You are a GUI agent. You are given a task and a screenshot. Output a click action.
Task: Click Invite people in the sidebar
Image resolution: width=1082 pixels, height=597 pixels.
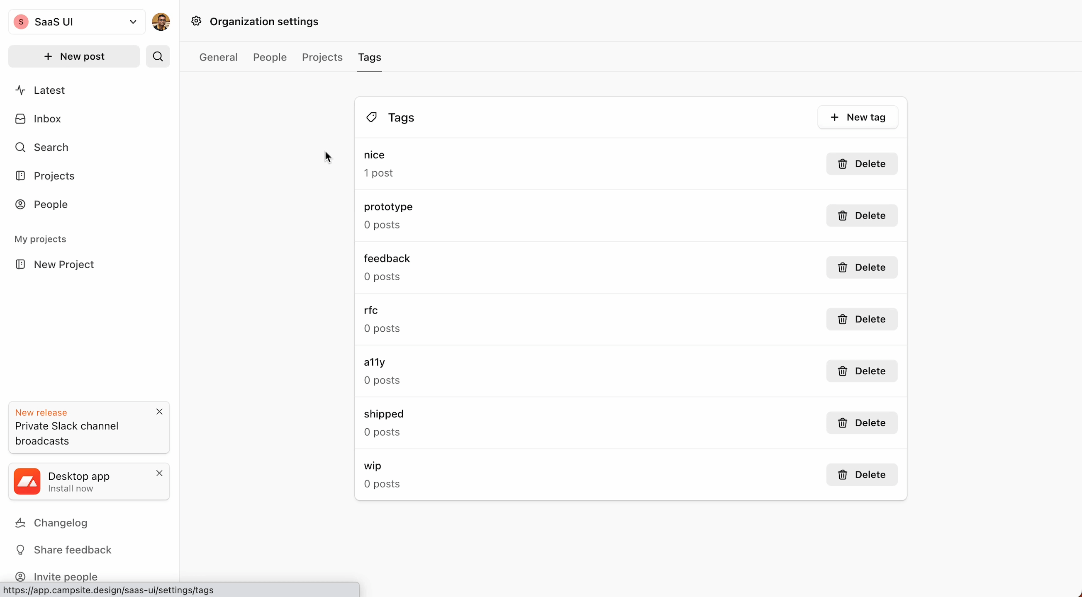click(66, 577)
